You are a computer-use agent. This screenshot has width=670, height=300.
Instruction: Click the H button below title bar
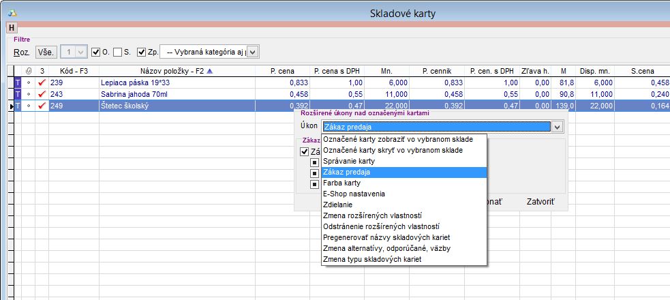click(12, 27)
